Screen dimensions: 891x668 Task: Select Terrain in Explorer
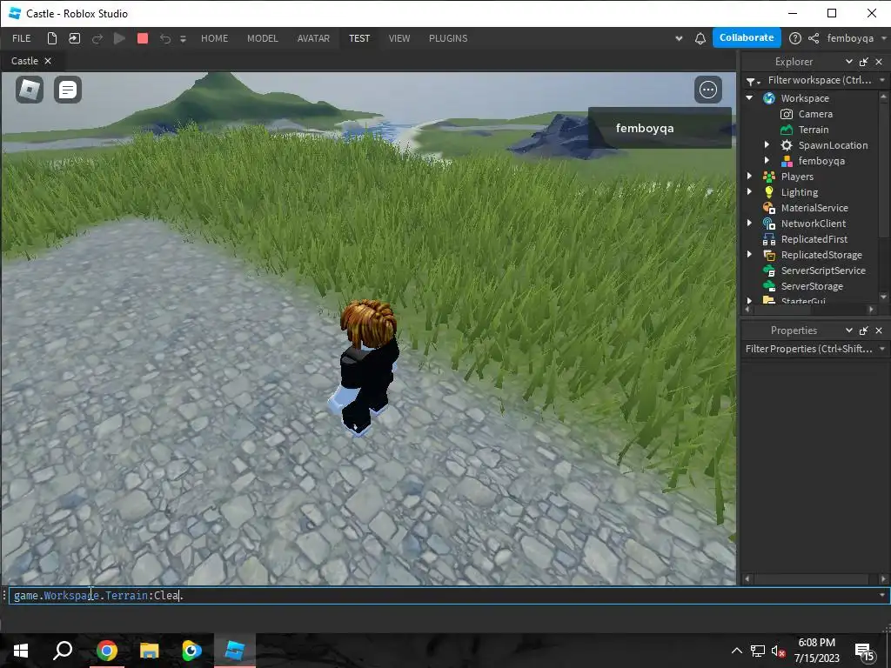click(x=814, y=130)
